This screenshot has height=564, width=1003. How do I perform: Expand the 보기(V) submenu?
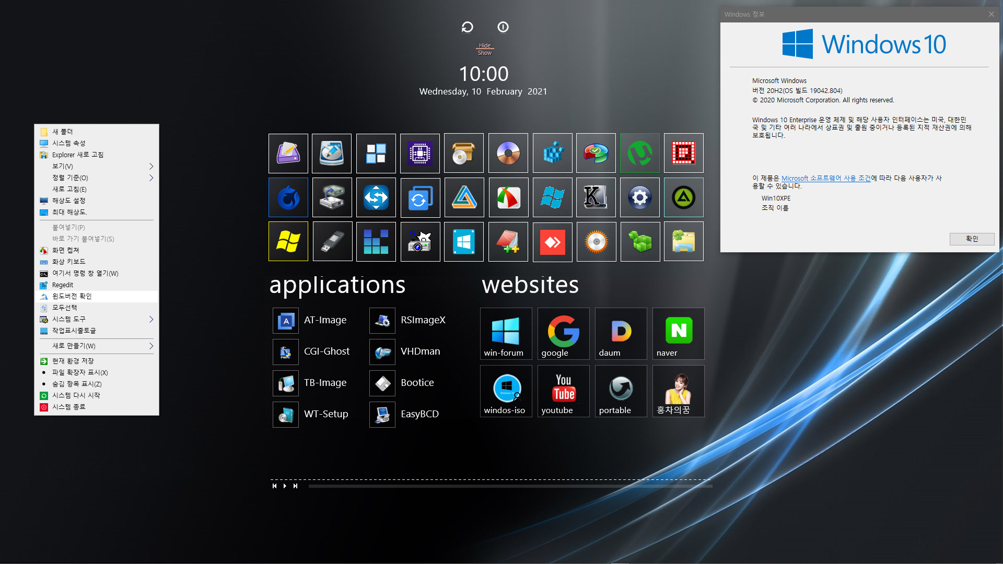coord(97,166)
